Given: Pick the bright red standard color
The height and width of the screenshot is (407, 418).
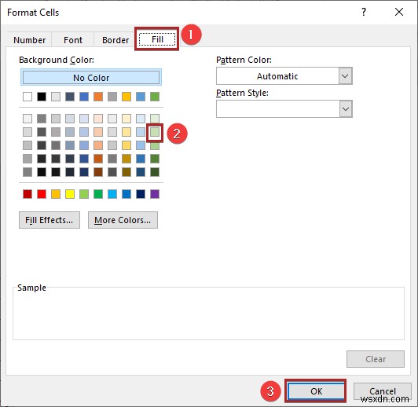Looking at the screenshot, I should tap(42, 194).
